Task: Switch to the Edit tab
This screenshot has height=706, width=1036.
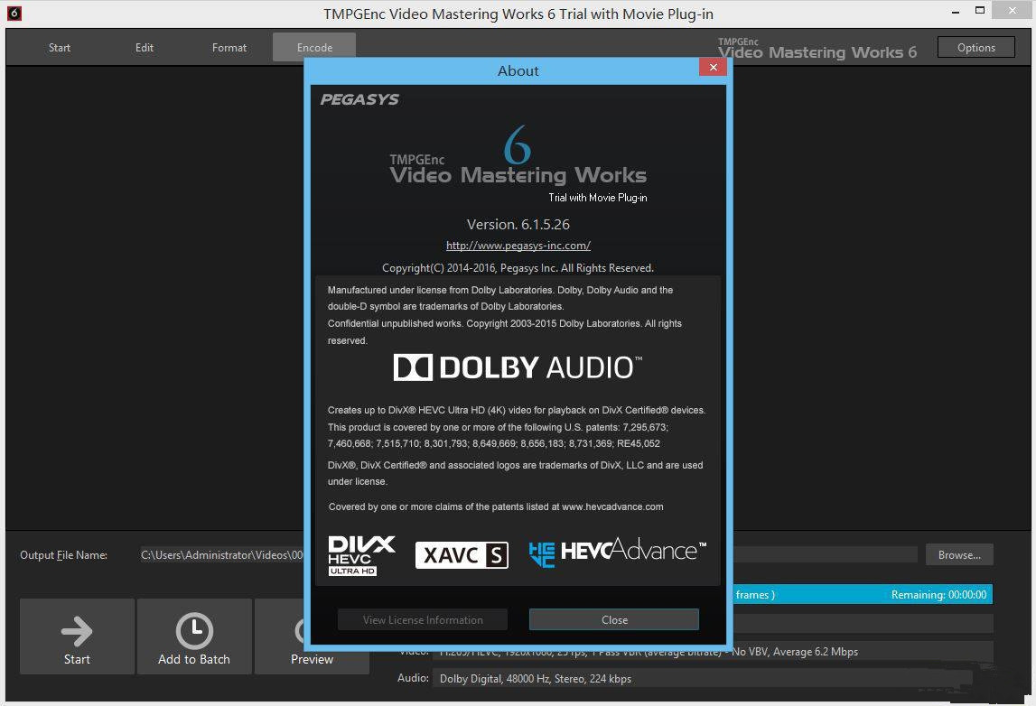Action: point(144,48)
